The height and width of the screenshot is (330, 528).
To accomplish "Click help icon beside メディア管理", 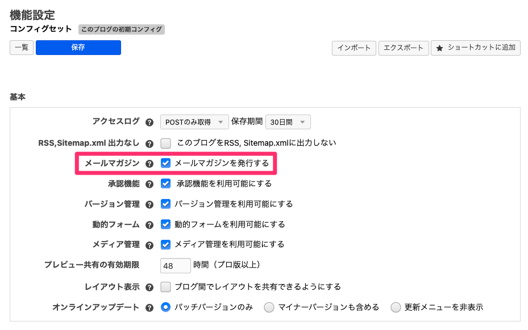I will (x=149, y=245).
